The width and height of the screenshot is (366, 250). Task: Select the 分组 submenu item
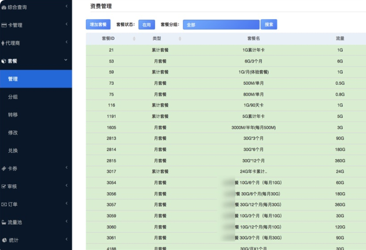13,97
